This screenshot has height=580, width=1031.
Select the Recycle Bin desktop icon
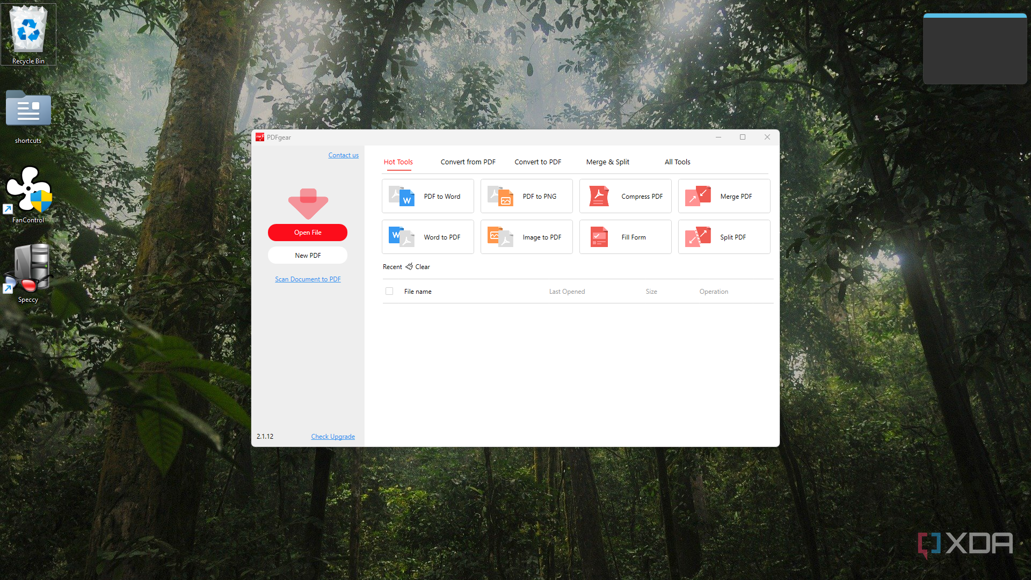28,34
